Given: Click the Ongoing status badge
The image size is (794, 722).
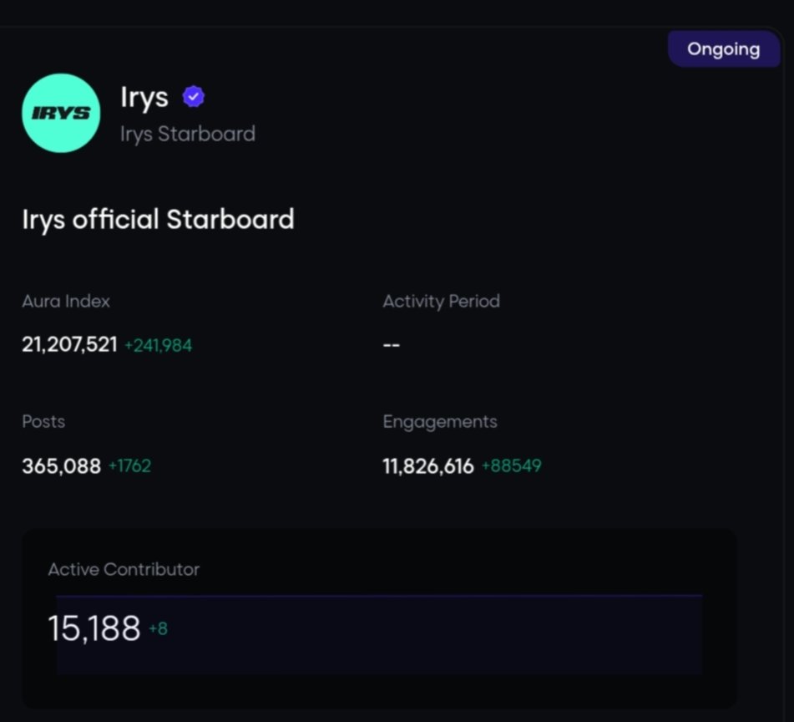Looking at the screenshot, I should click(x=723, y=49).
